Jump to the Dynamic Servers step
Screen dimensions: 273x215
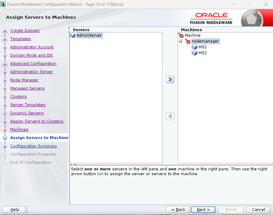coord(27,113)
